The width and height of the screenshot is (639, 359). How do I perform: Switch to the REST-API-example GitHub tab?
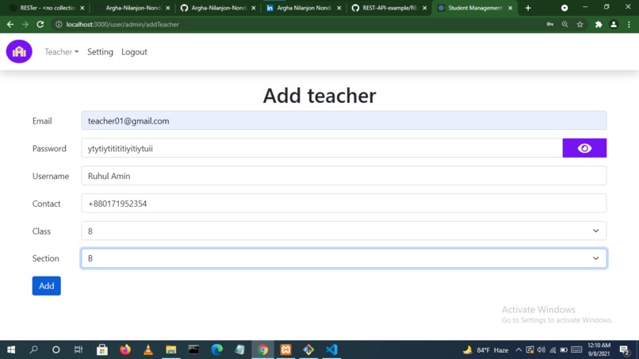pos(389,8)
